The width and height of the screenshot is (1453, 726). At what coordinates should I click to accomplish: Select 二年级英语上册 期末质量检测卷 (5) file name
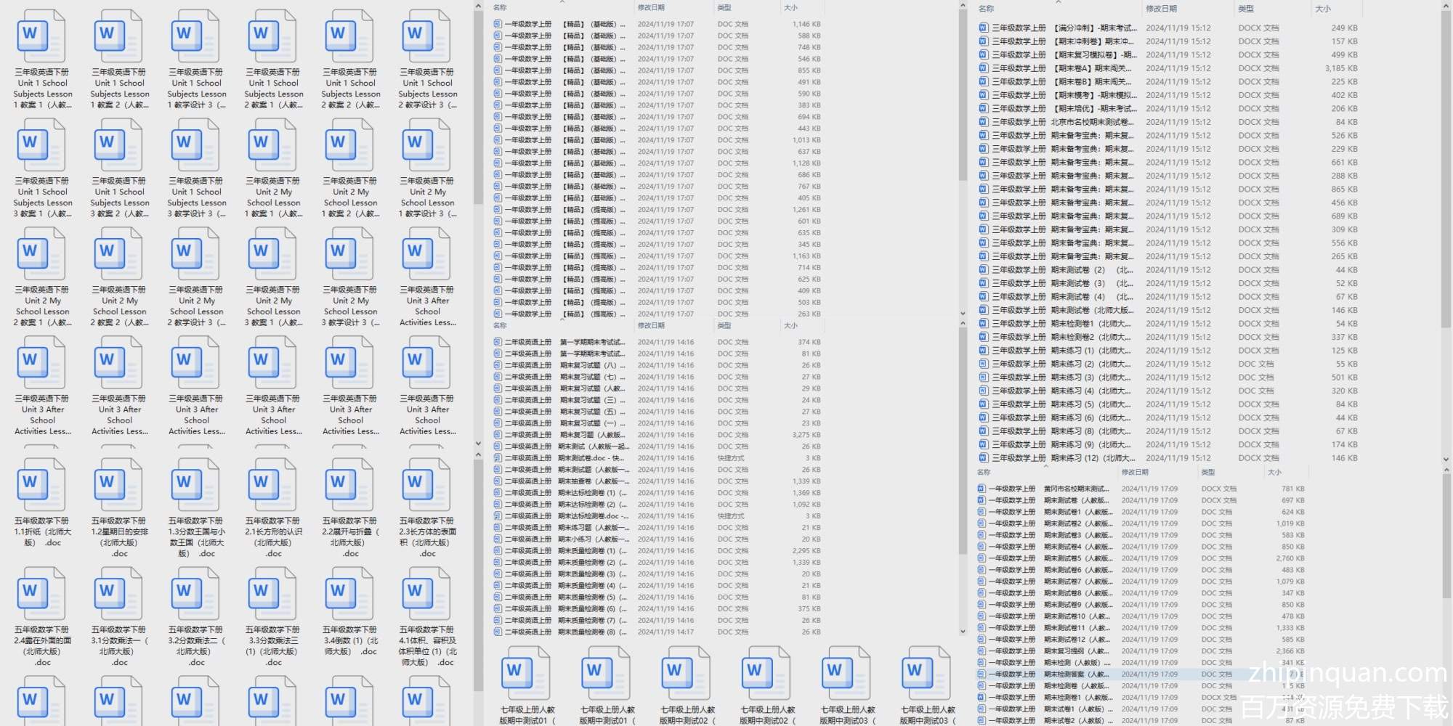click(x=566, y=597)
